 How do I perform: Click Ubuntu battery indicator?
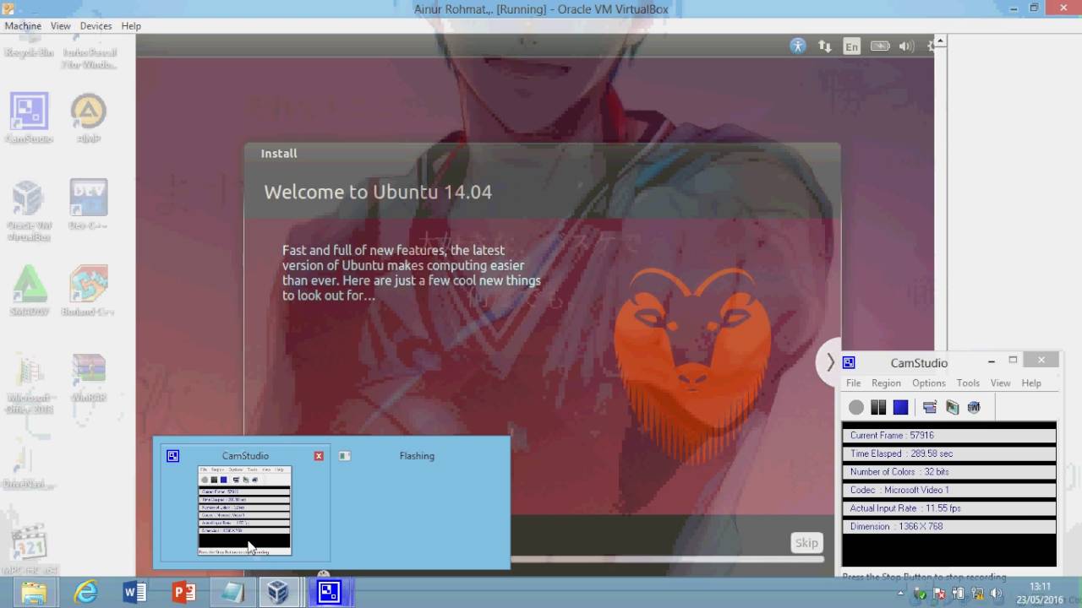click(x=880, y=46)
